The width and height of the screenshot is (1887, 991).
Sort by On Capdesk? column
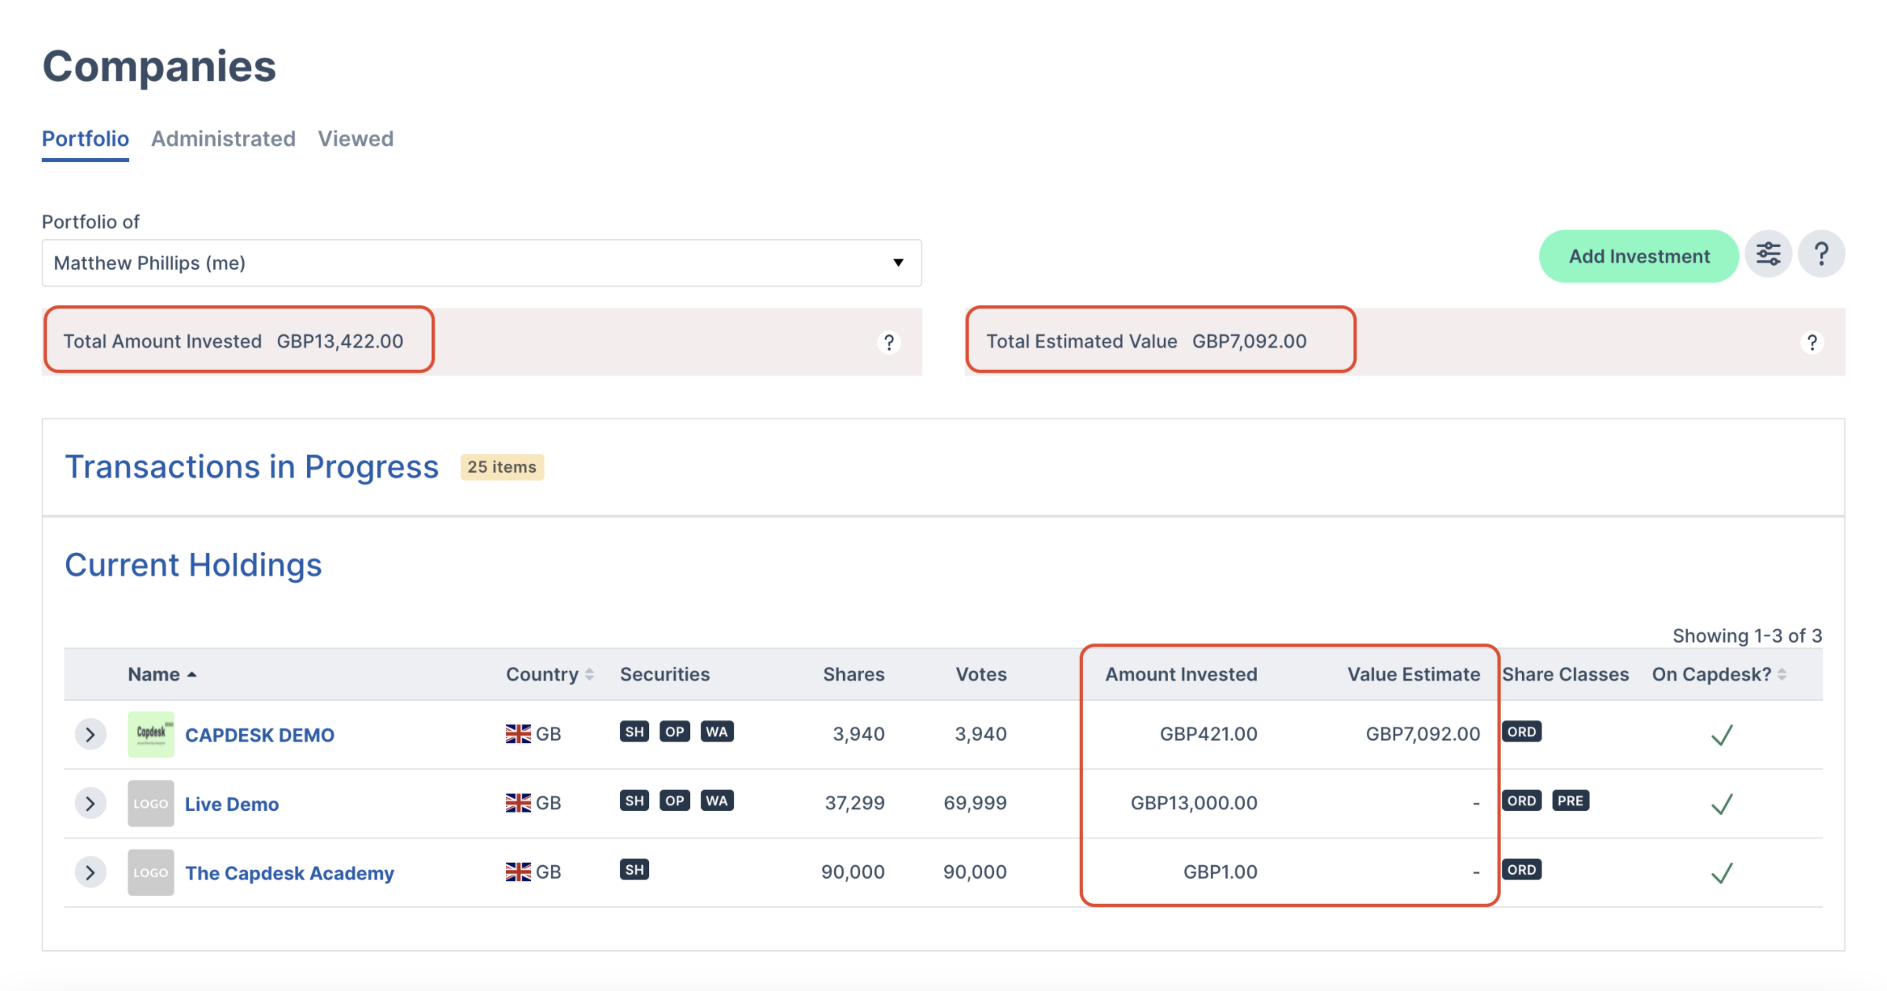(1719, 674)
